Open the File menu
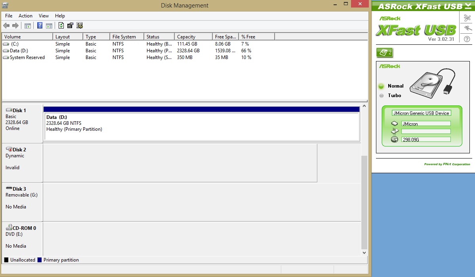The width and height of the screenshot is (475, 277). (9, 16)
